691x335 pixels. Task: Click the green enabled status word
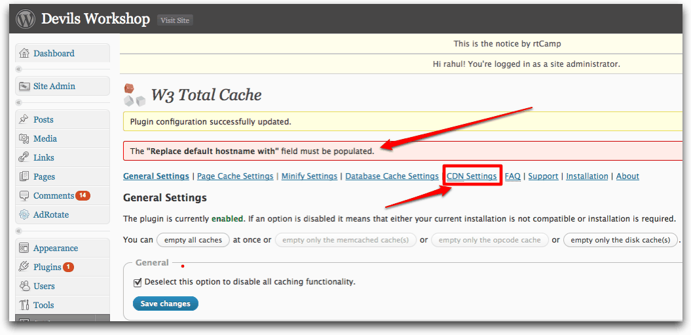click(x=227, y=218)
